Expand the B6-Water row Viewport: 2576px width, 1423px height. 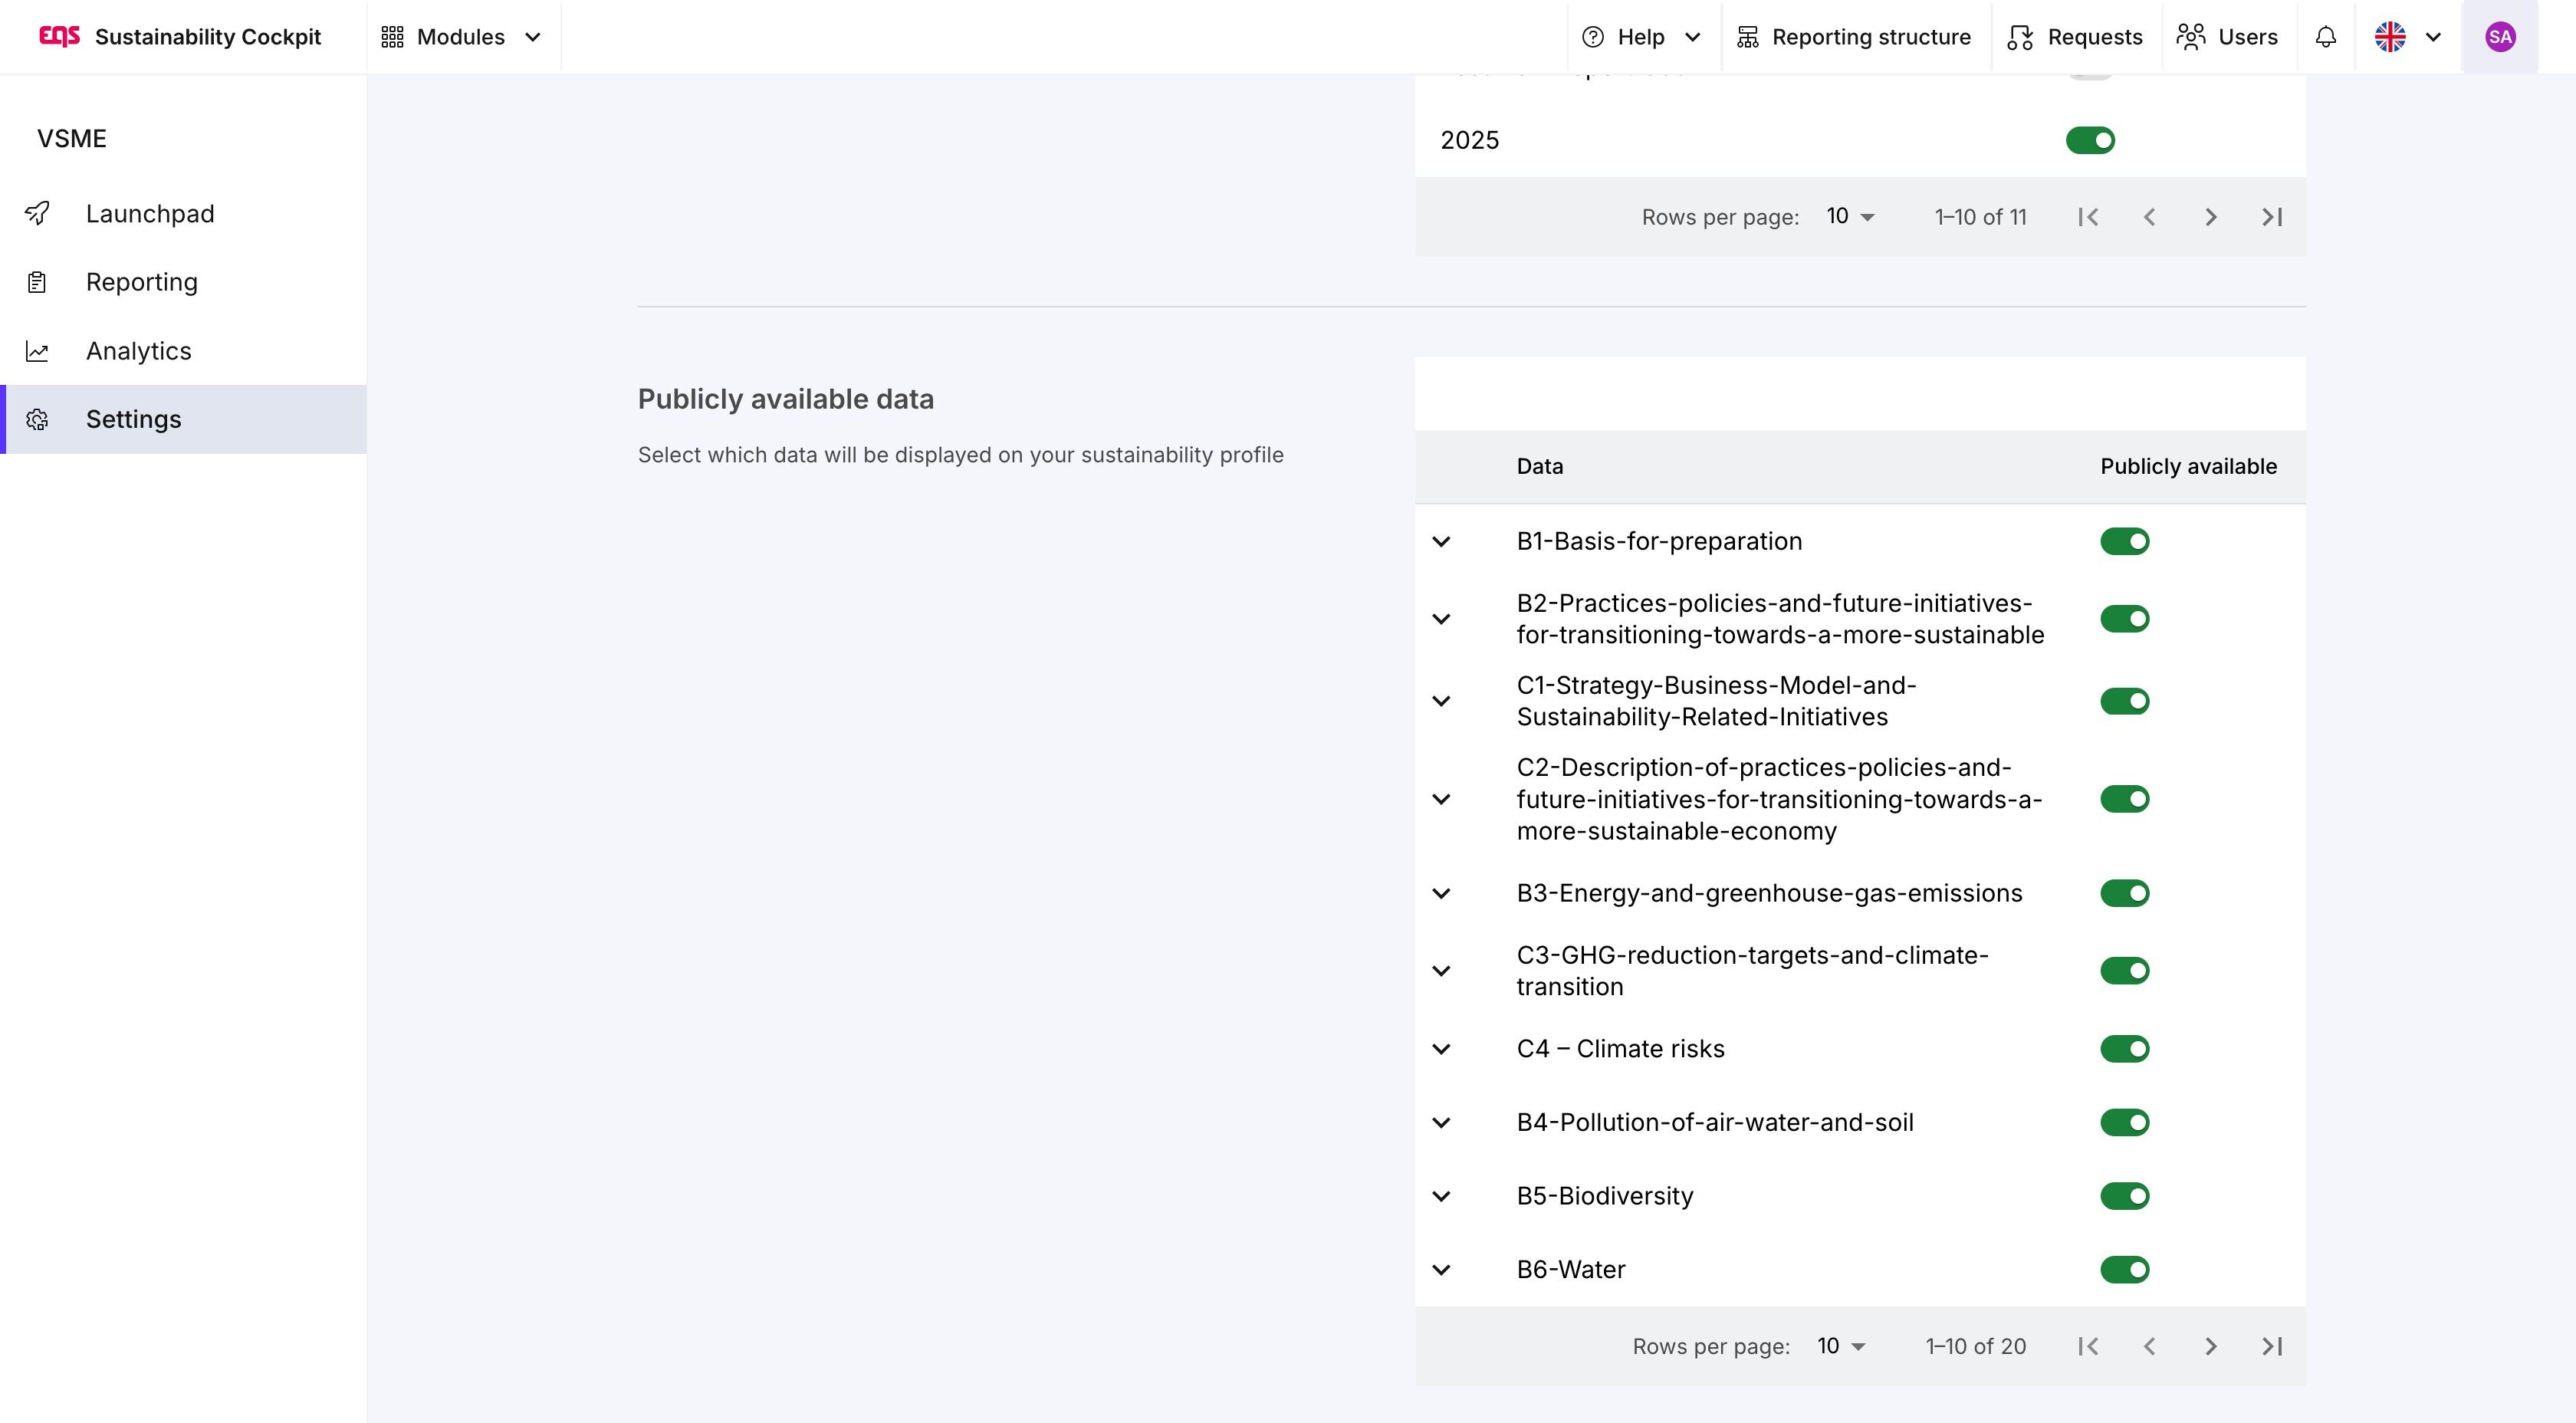1441,1270
